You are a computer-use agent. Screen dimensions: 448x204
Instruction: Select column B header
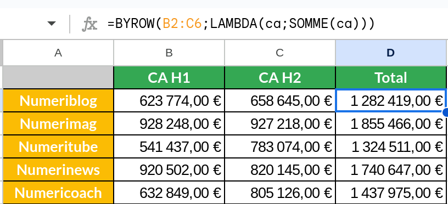pos(169,53)
